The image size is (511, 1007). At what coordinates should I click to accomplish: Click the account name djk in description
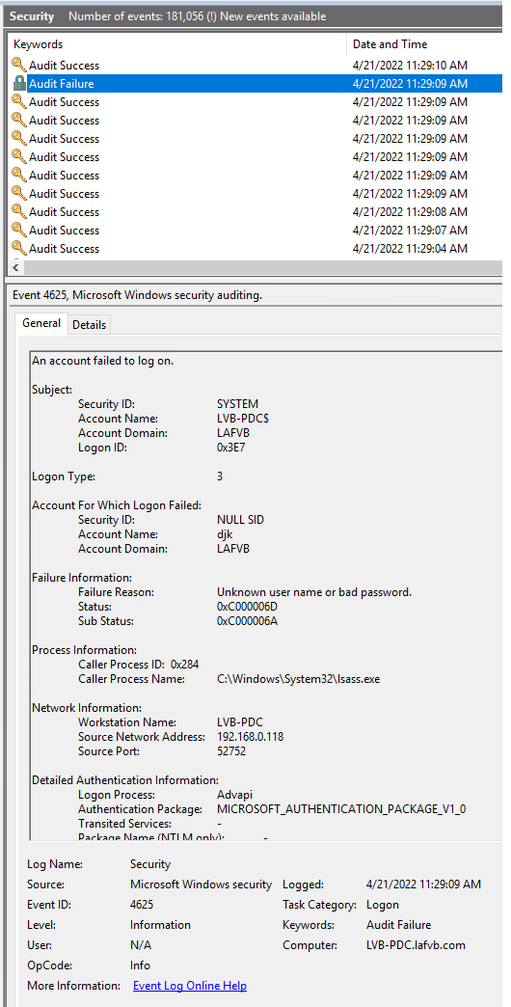pos(225,534)
